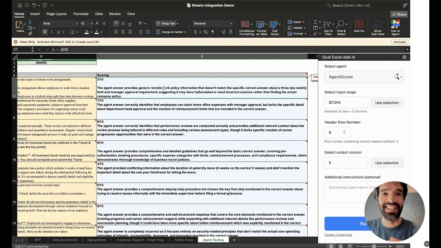Screen dimensions: 441x248
Task: Open the Insert ribbon tab
Action: pos(35,14)
